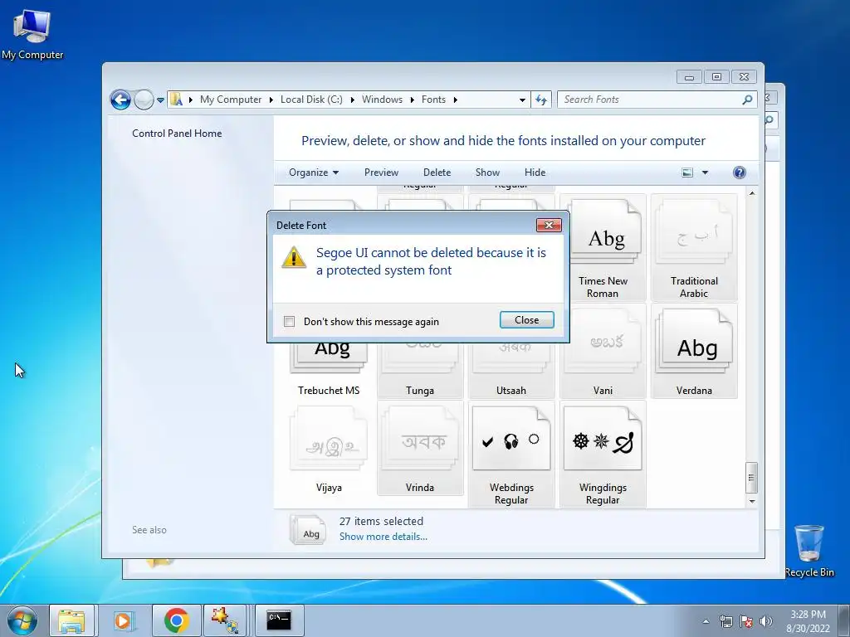Click the scrollbar down arrow
850x637 pixels.
pos(751,501)
